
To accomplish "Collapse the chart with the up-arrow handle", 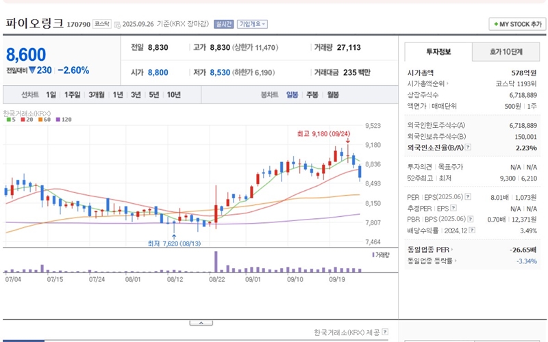I will click(x=201, y=323).
